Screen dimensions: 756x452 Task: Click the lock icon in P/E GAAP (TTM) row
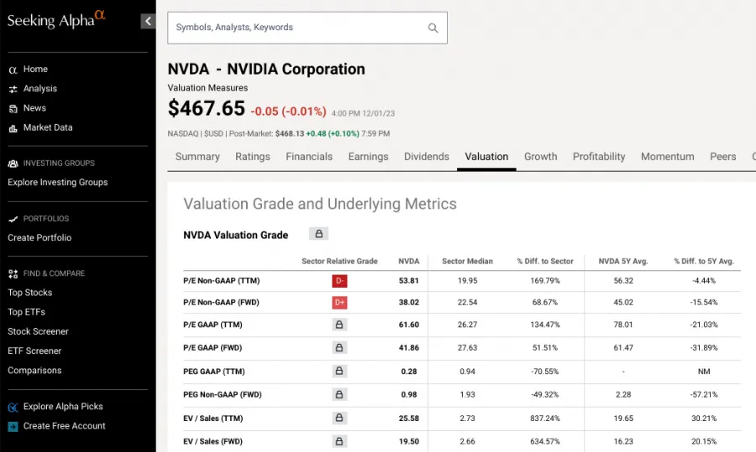[x=339, y=325]
